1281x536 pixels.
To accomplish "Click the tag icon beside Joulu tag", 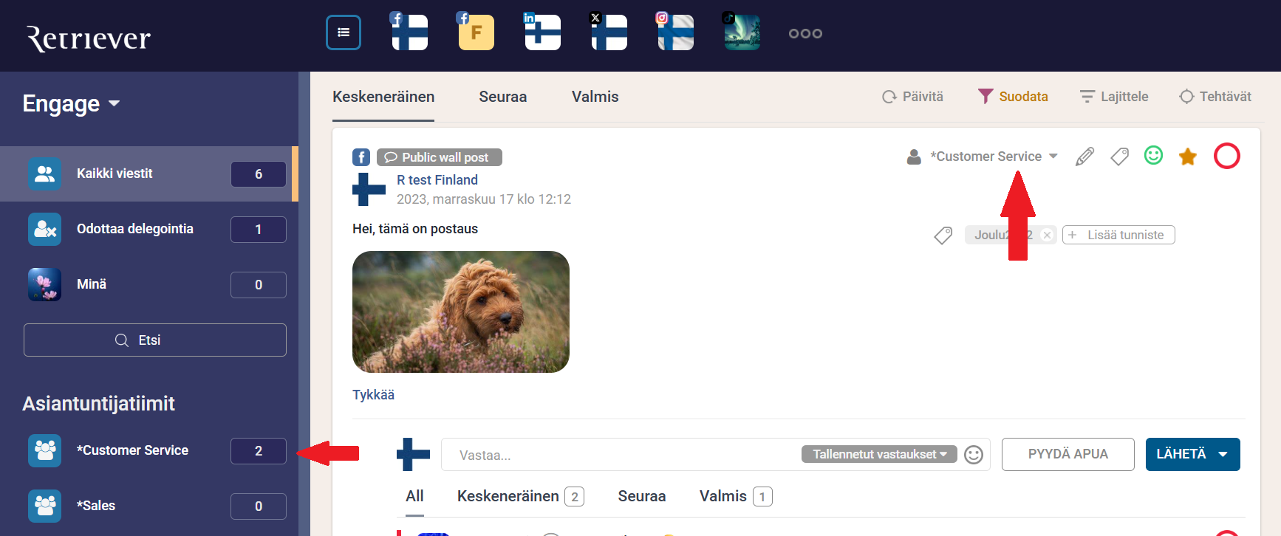I will (x=943, y=236).
